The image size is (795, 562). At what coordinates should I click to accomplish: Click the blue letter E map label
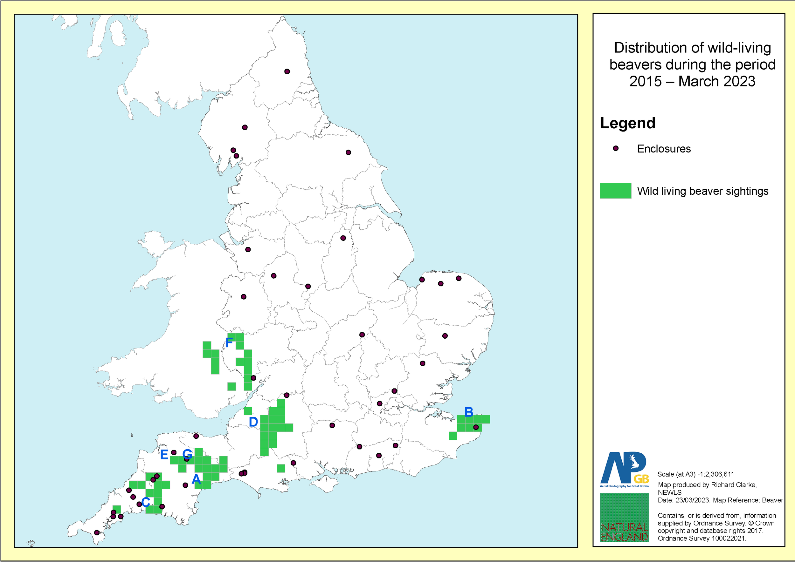tap(164, 454)
